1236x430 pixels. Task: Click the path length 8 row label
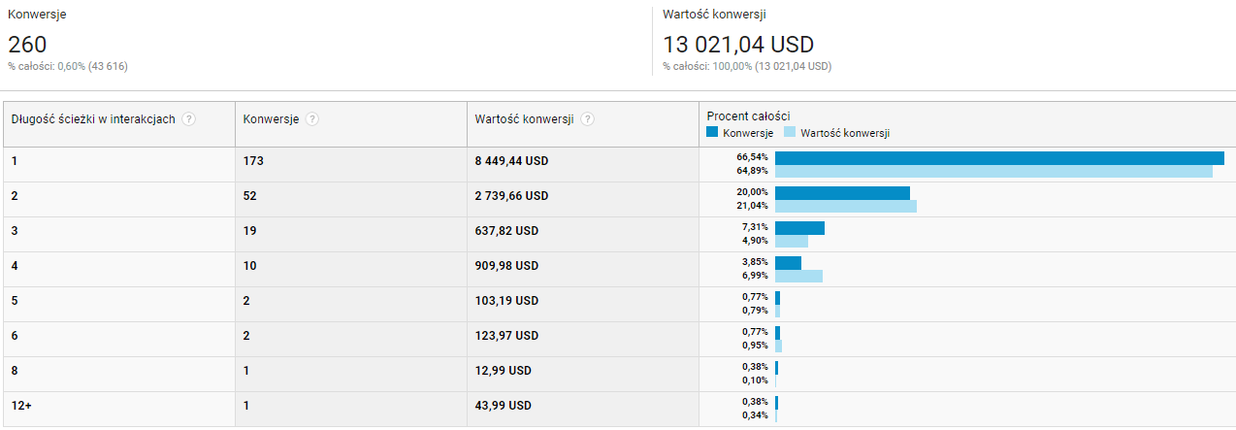click(x=15, y=371)
